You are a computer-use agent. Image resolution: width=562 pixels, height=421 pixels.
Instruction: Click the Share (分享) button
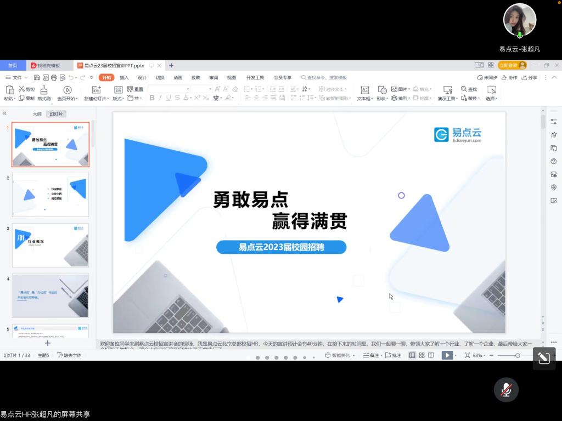click(530, 77)
